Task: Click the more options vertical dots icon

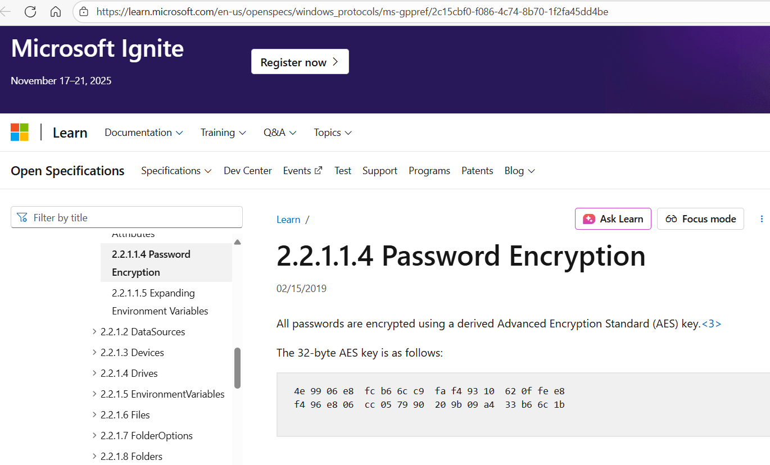Action: 762,219
